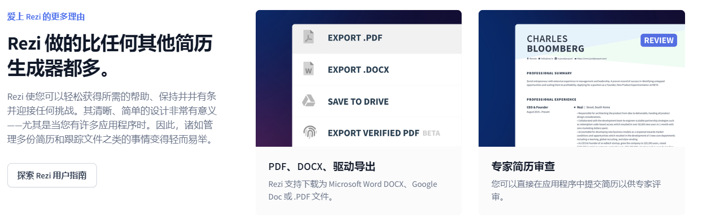Click PDF、DOCX、驱动导出 card title
This screenshot has width=702, height=218.
tap(322, 167)
